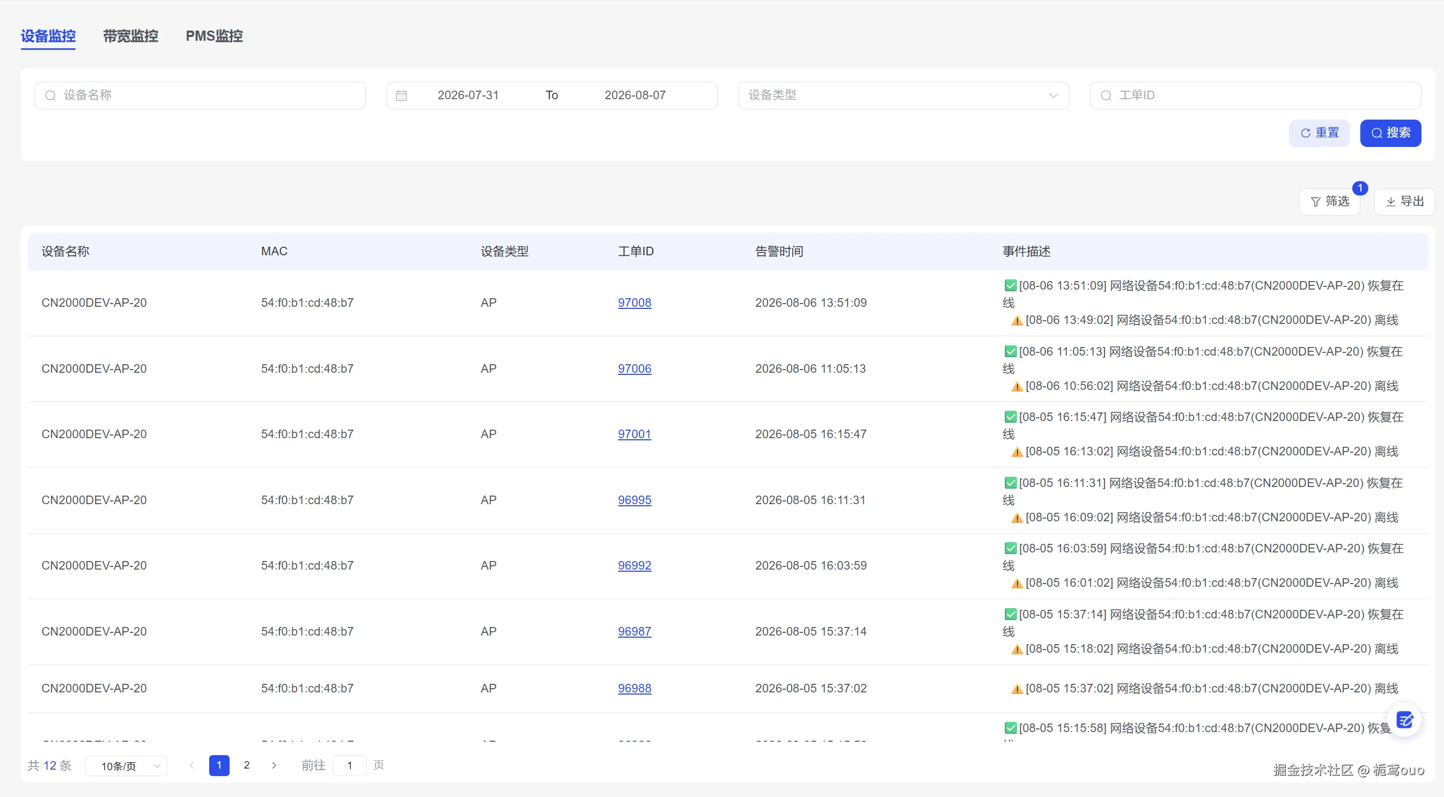Open work order link 97006
Screen dimensions: 1444x797
(x=635, y=369)
